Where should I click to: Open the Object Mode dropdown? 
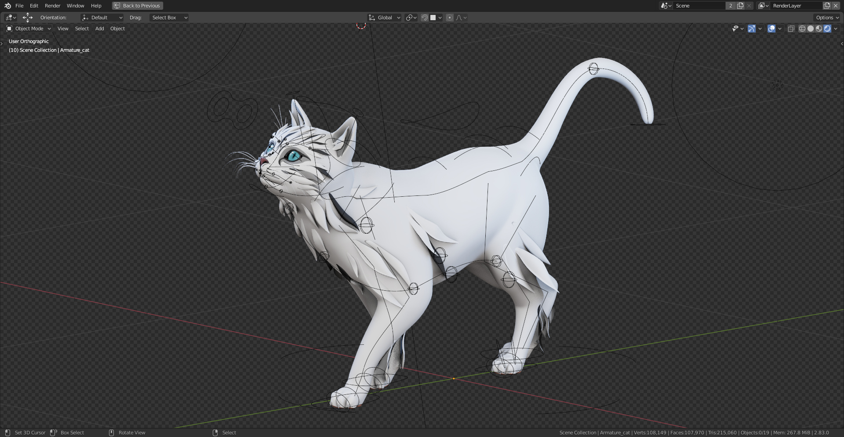click(x=29, y=29)
